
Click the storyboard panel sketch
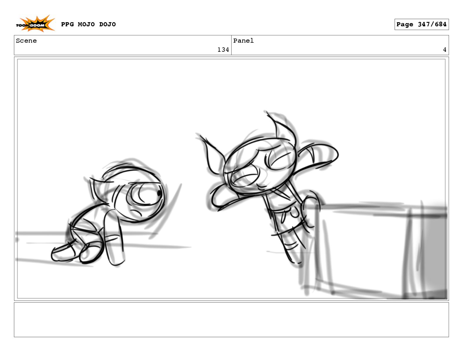point(231,179)
